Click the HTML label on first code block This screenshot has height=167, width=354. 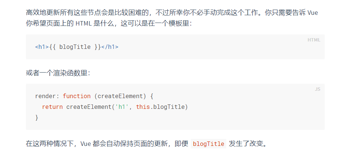click(x=314, y=40)
